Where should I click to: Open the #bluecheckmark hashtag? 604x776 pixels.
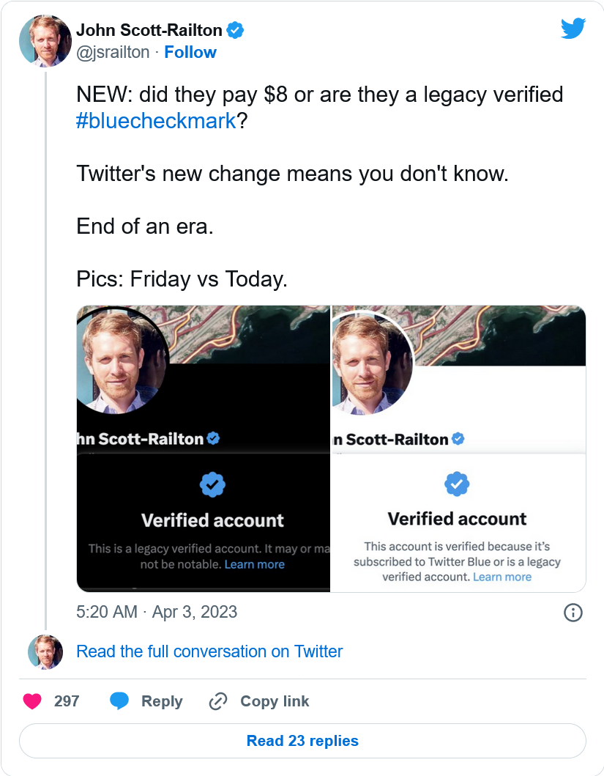(x=156, y=121)
